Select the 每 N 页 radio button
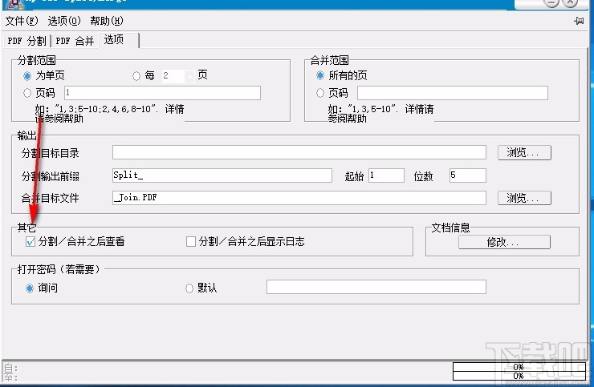 pos(136,76)
